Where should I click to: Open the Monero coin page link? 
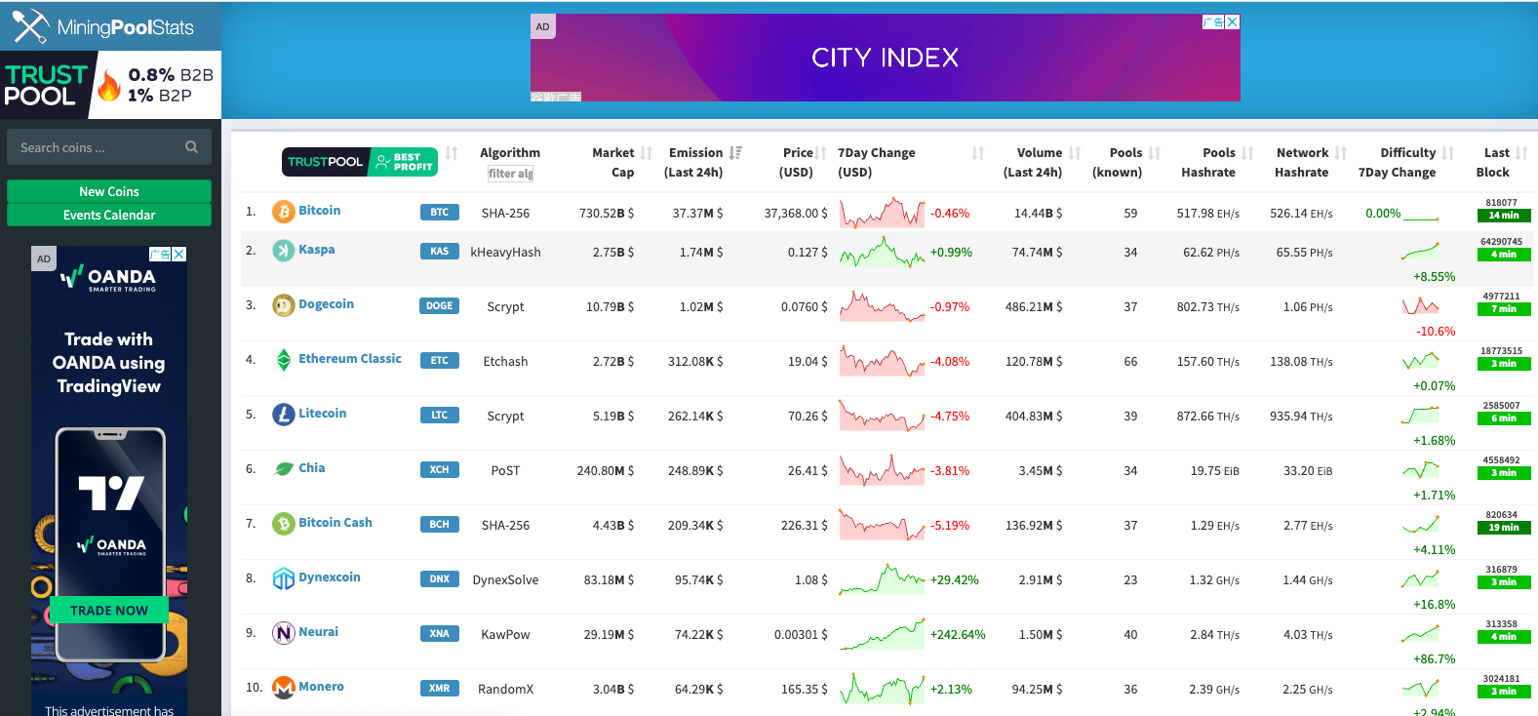pos(321,687)
